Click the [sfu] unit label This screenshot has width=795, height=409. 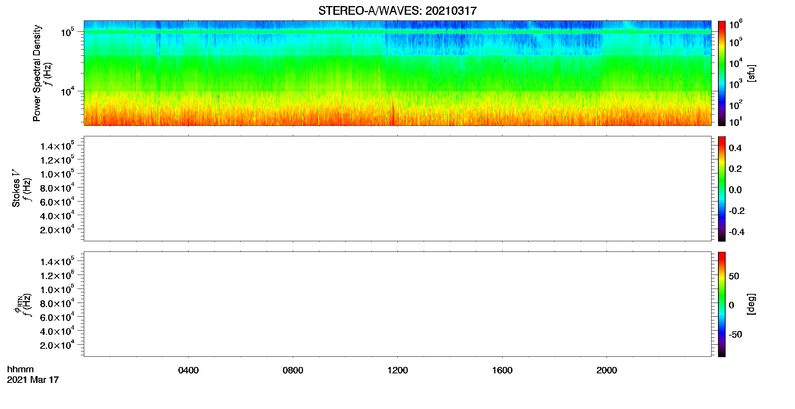coord(751,73)
